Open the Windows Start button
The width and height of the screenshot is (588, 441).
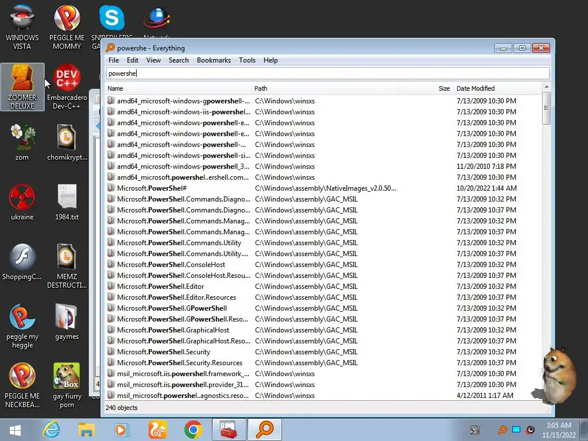[16, 430]
